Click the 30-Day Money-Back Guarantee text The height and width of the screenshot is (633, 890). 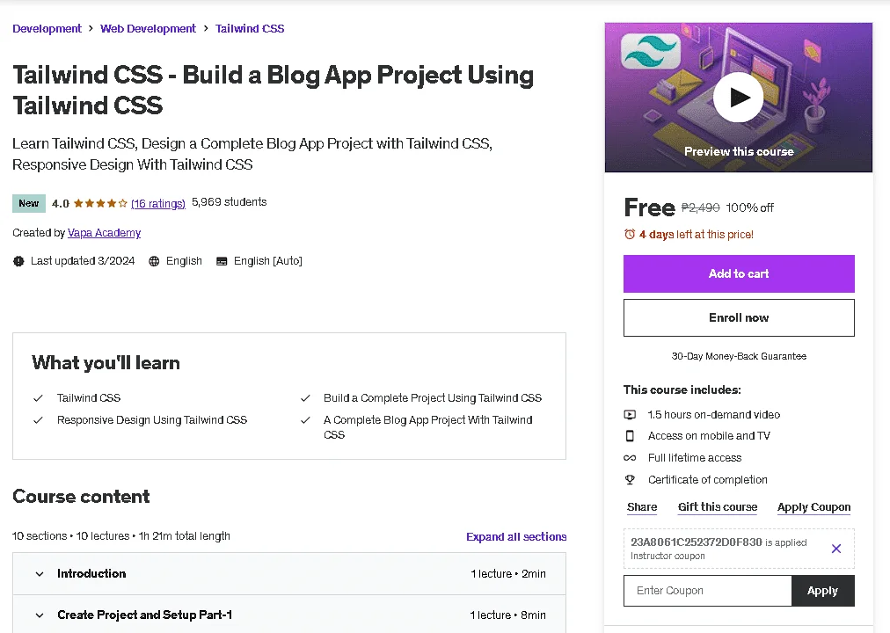click(x=739, y=356)
